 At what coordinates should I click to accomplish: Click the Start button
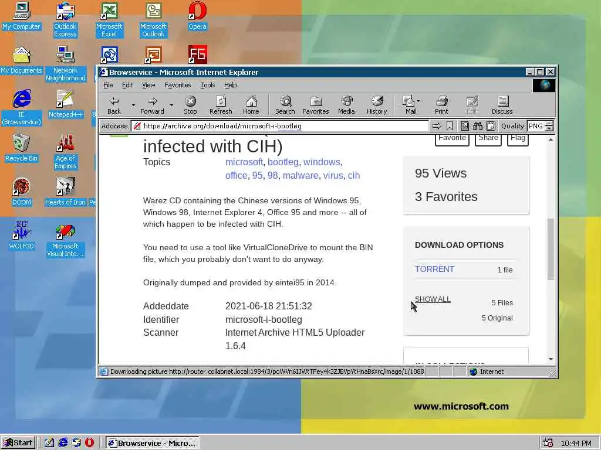[18, 443]
